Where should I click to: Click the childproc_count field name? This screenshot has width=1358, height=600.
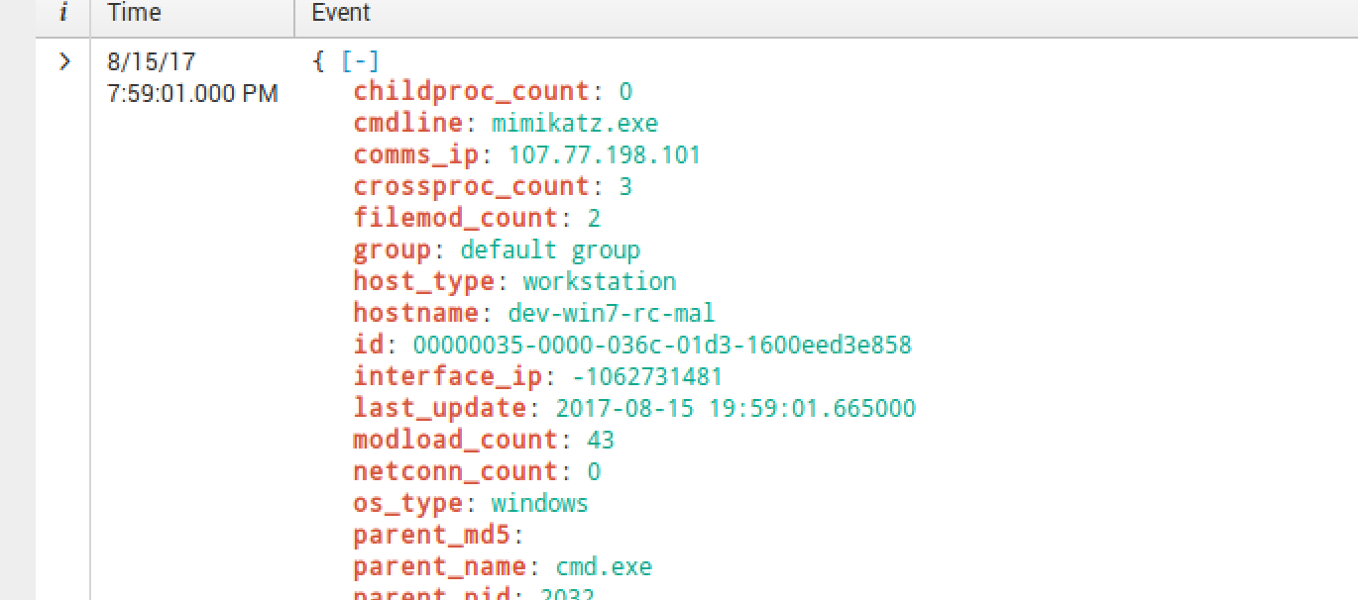pyautogui.click(x=472, y=92)
